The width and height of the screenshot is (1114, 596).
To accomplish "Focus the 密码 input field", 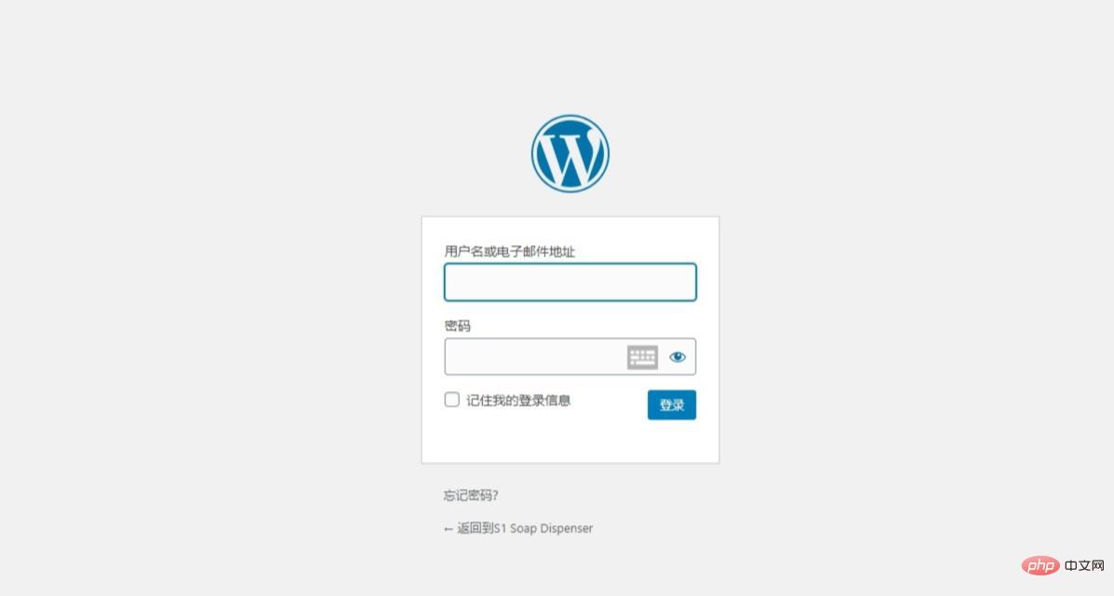I will (534, 357).
